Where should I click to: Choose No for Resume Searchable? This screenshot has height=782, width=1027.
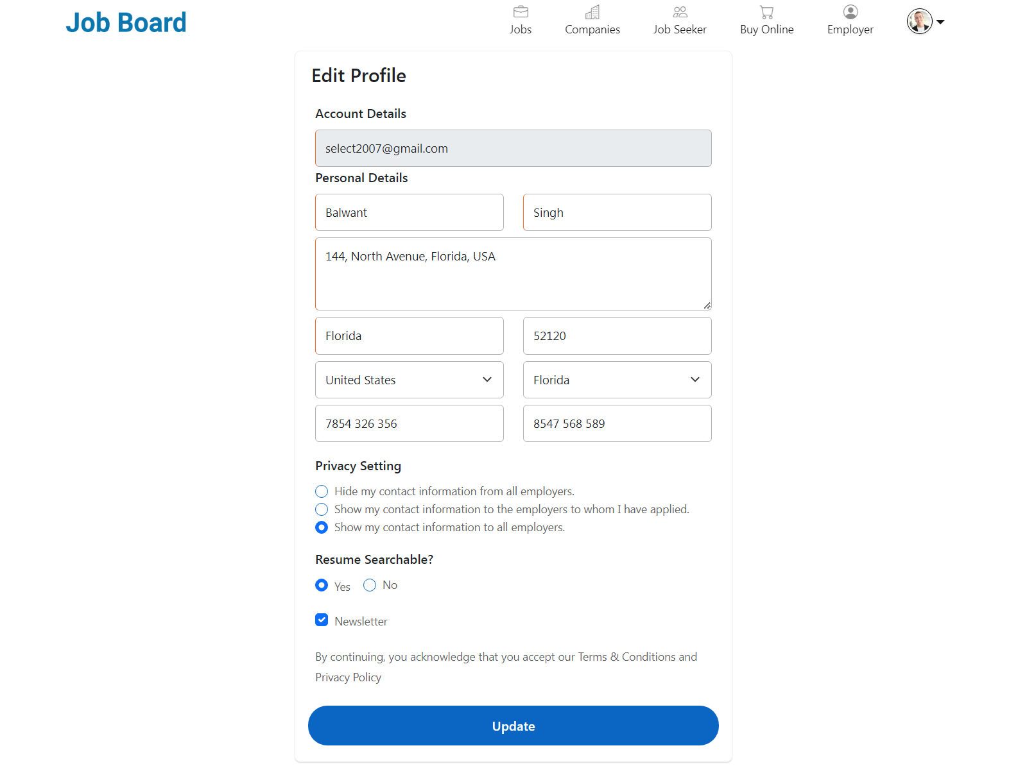point(369,585)
